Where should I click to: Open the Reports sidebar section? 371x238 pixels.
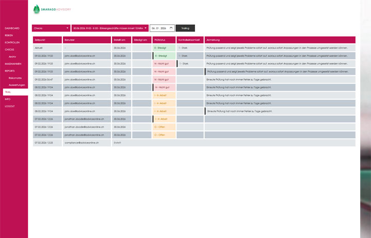(10, 71)
